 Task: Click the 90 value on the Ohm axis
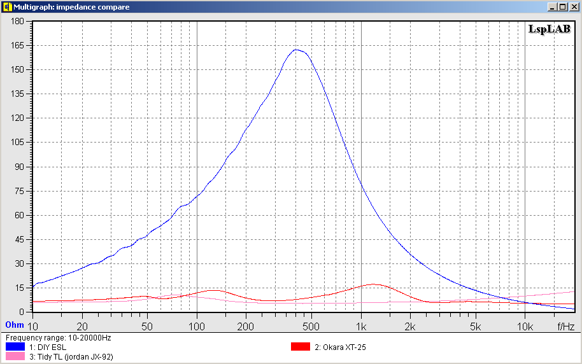(19, 167)
